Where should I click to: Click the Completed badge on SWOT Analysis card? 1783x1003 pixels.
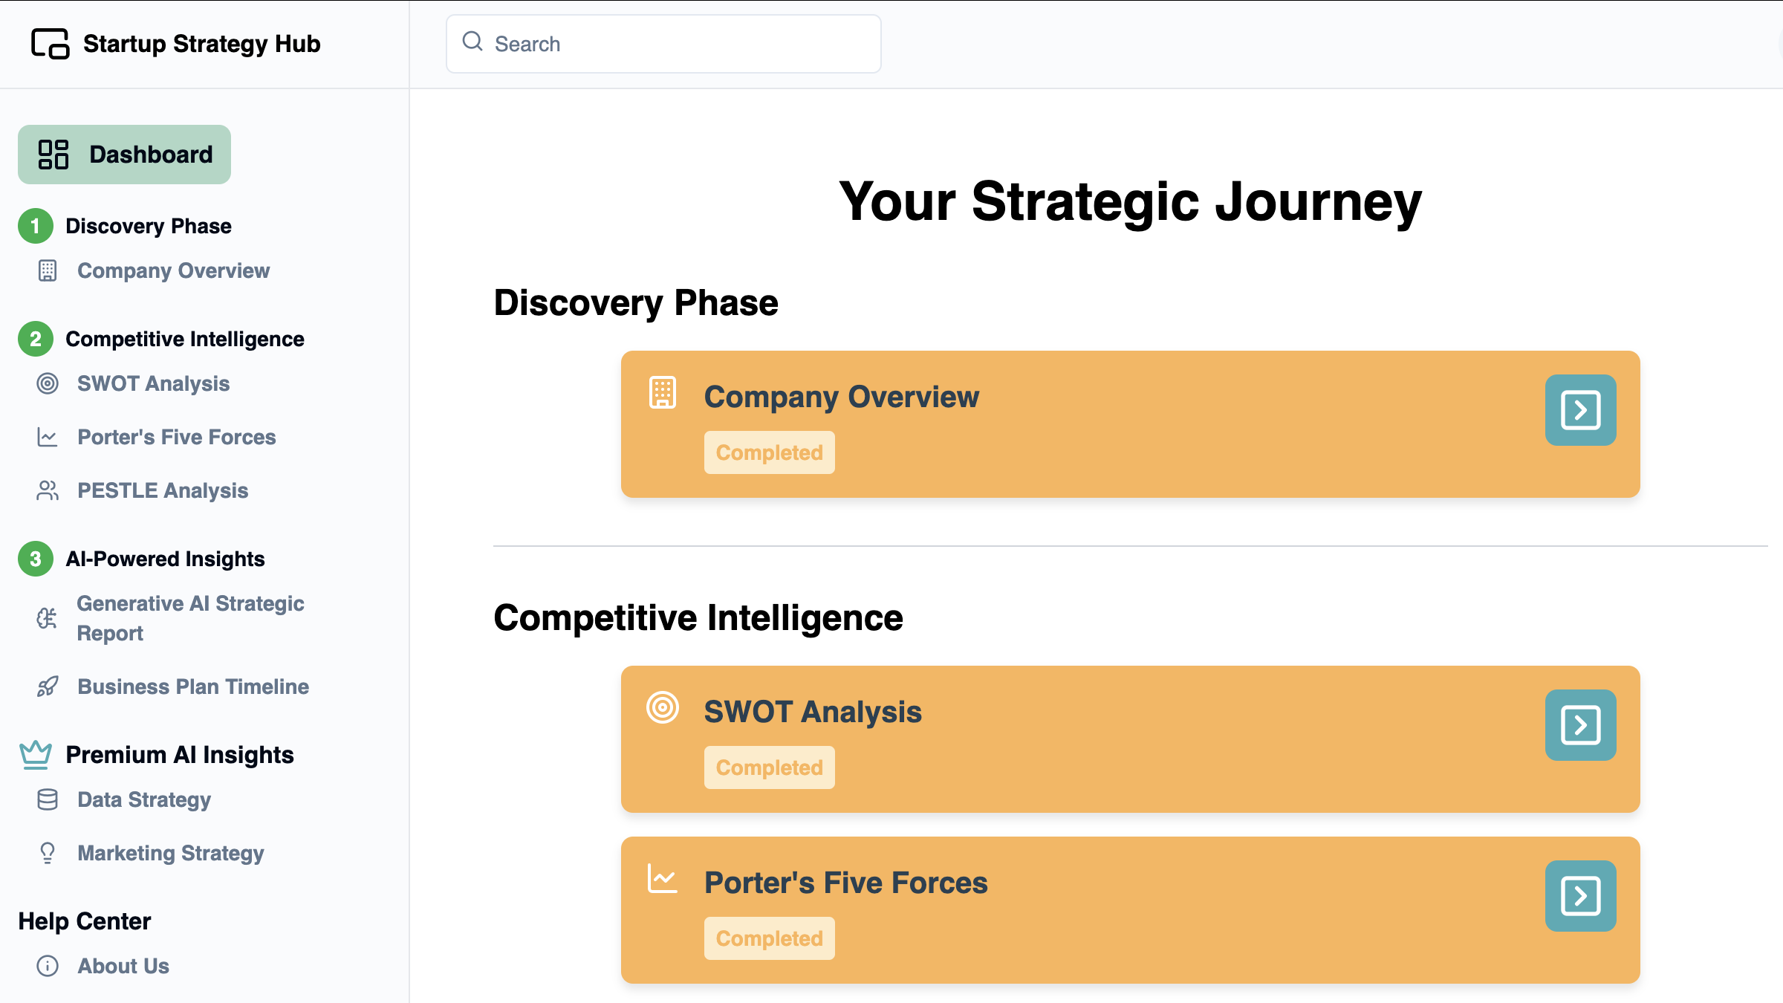769,767
